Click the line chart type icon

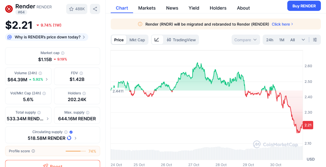click(x=157, y=40)
